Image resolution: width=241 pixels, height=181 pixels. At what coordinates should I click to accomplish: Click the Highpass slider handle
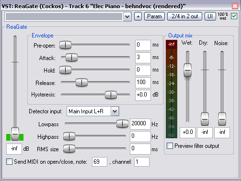point(69,136)
